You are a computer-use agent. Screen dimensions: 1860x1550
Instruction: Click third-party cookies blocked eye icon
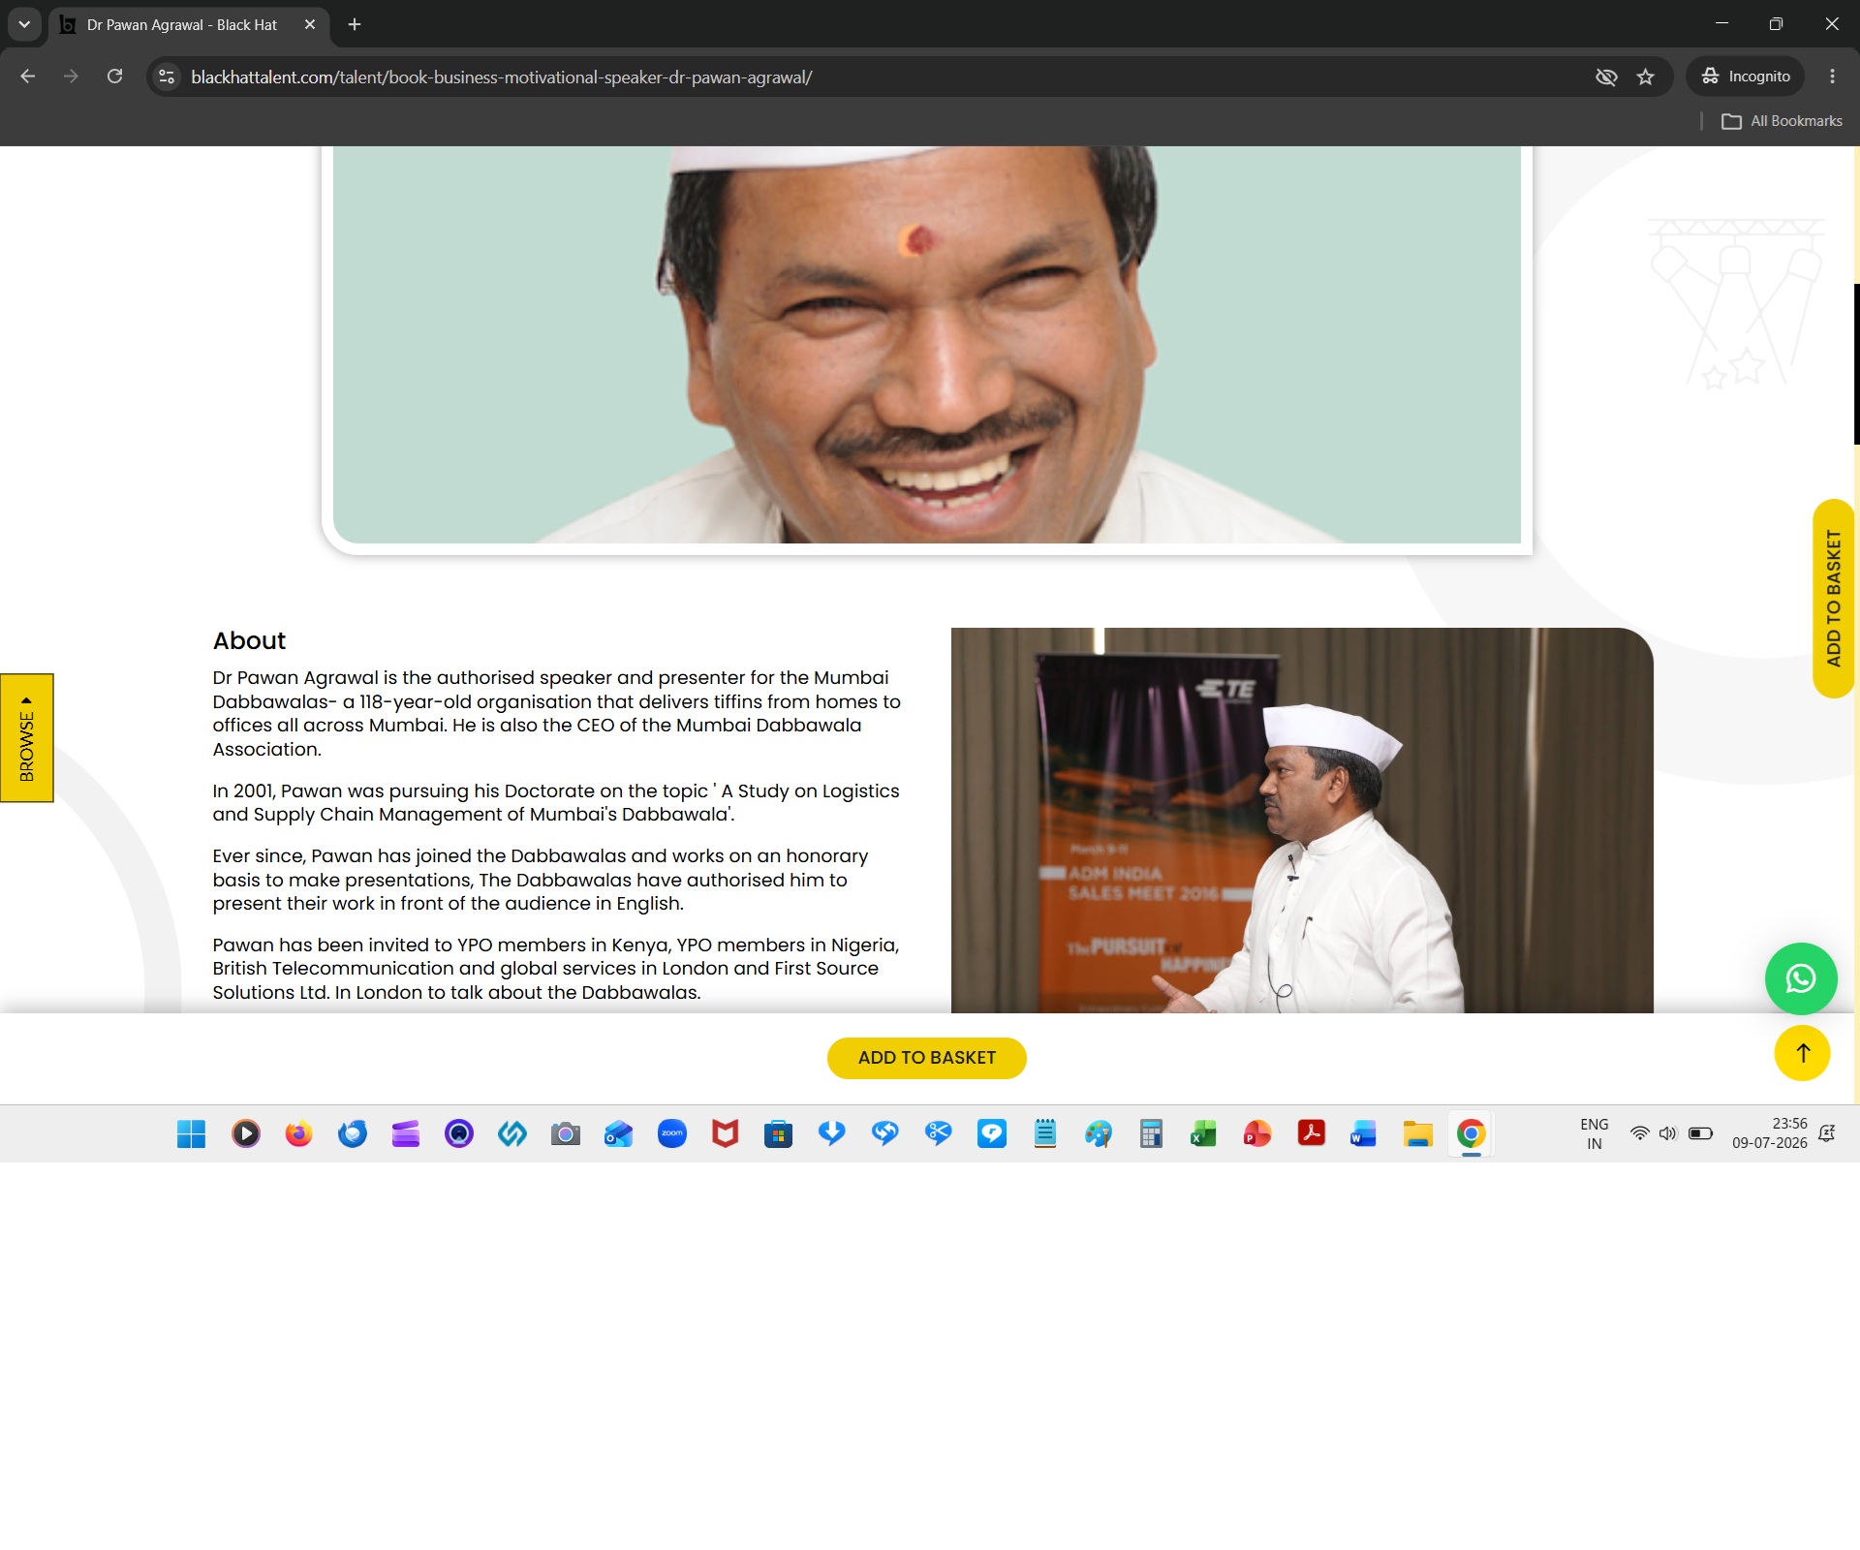coord(1606,77)
